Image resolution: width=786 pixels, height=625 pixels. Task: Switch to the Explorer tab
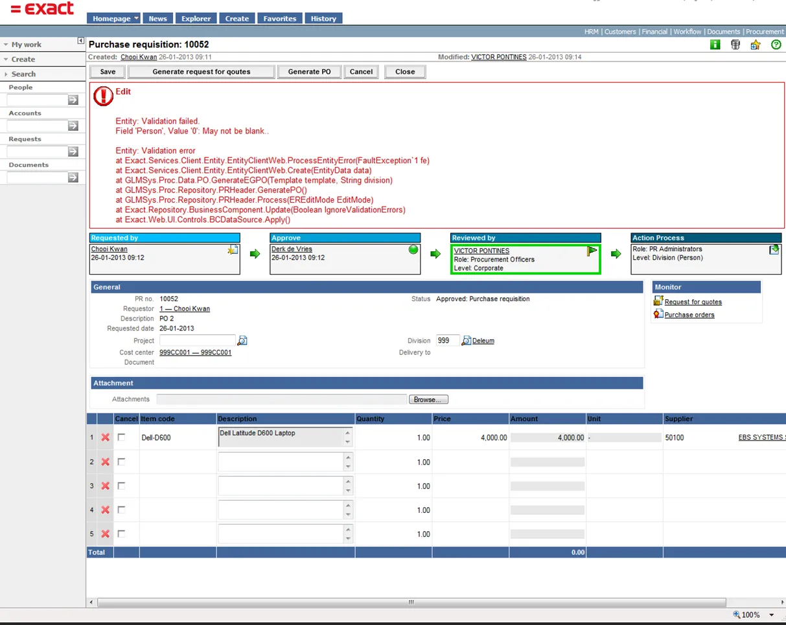[196, 19]
